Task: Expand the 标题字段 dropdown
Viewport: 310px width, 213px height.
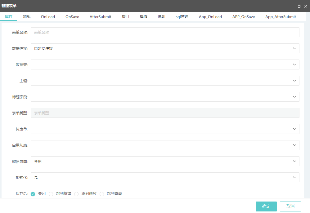Action: click(165, 97)
